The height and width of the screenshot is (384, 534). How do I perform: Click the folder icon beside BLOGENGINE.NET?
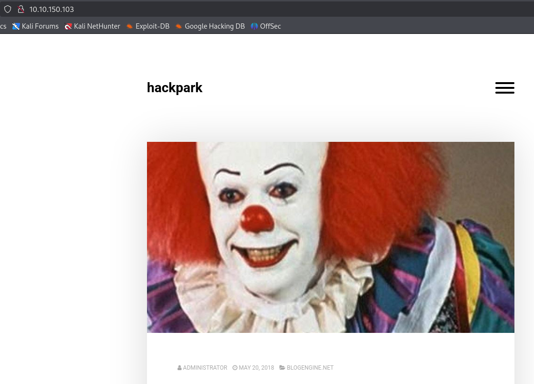pyautogui.click(x=282, y=368)
